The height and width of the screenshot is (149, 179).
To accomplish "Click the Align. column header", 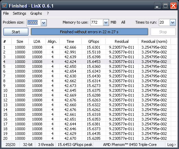I will tap(52, 41).
